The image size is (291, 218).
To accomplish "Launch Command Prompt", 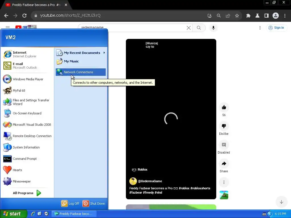I will click(27, 159).
